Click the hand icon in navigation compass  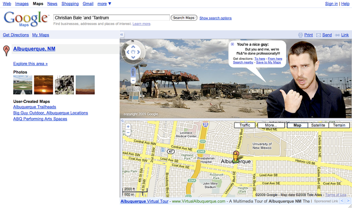tap(133, 52)
